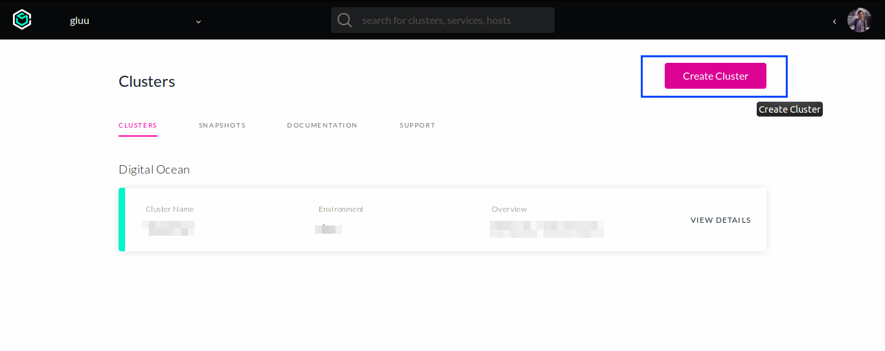Click the Clusters page heading
Viewport: 885px width, 351px height.
coord(147,82)
